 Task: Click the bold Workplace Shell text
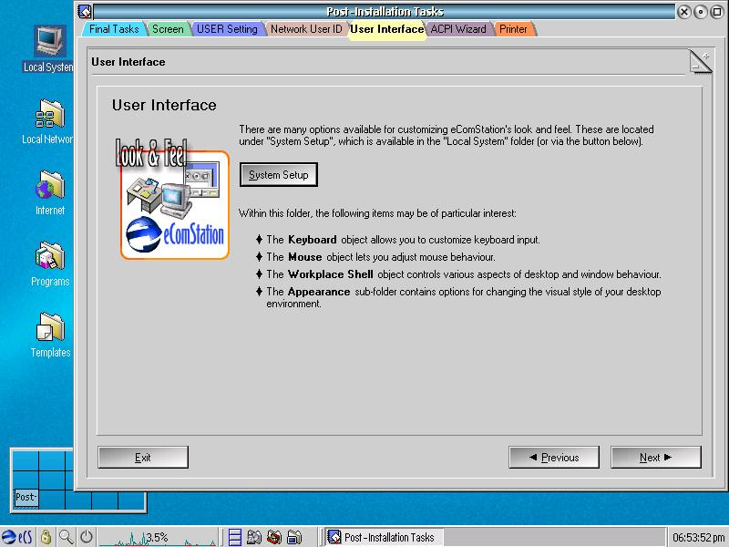(330, 274)
